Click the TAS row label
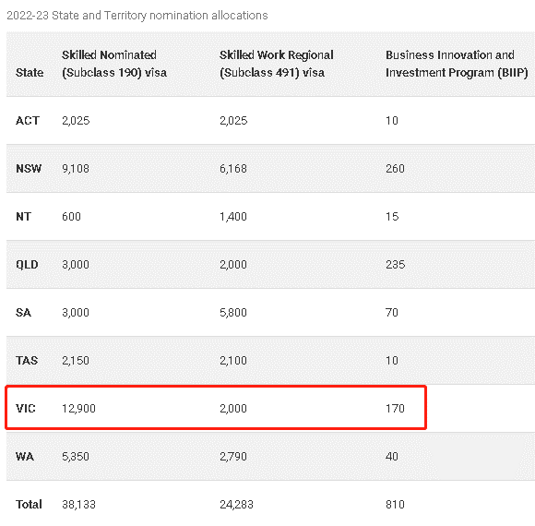535x526 pixels. [27, 361]
